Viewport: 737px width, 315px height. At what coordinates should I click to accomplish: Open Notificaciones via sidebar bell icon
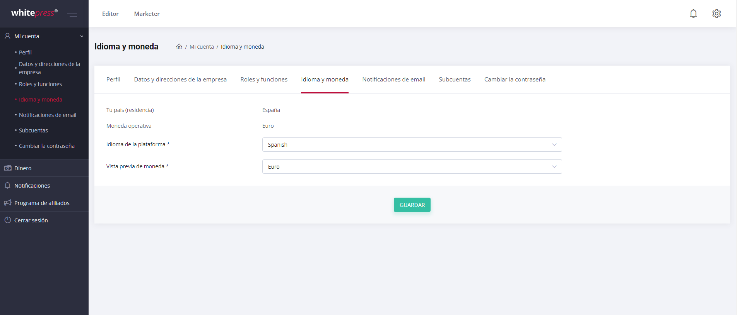(x=7, y=185)
